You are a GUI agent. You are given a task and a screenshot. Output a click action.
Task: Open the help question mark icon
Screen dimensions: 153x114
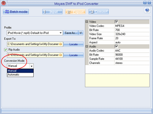(x=147, y=10)
